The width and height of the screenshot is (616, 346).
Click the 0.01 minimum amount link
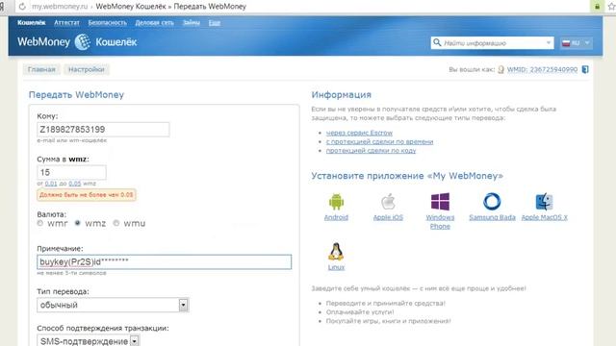point(51,184)
